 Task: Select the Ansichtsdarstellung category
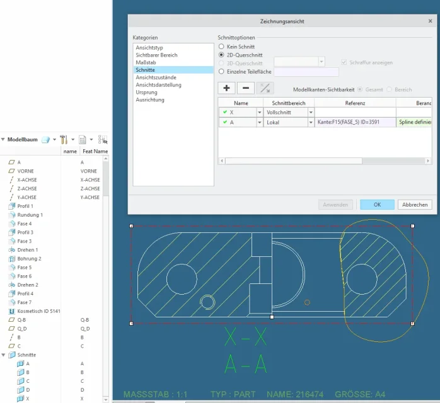159,85
